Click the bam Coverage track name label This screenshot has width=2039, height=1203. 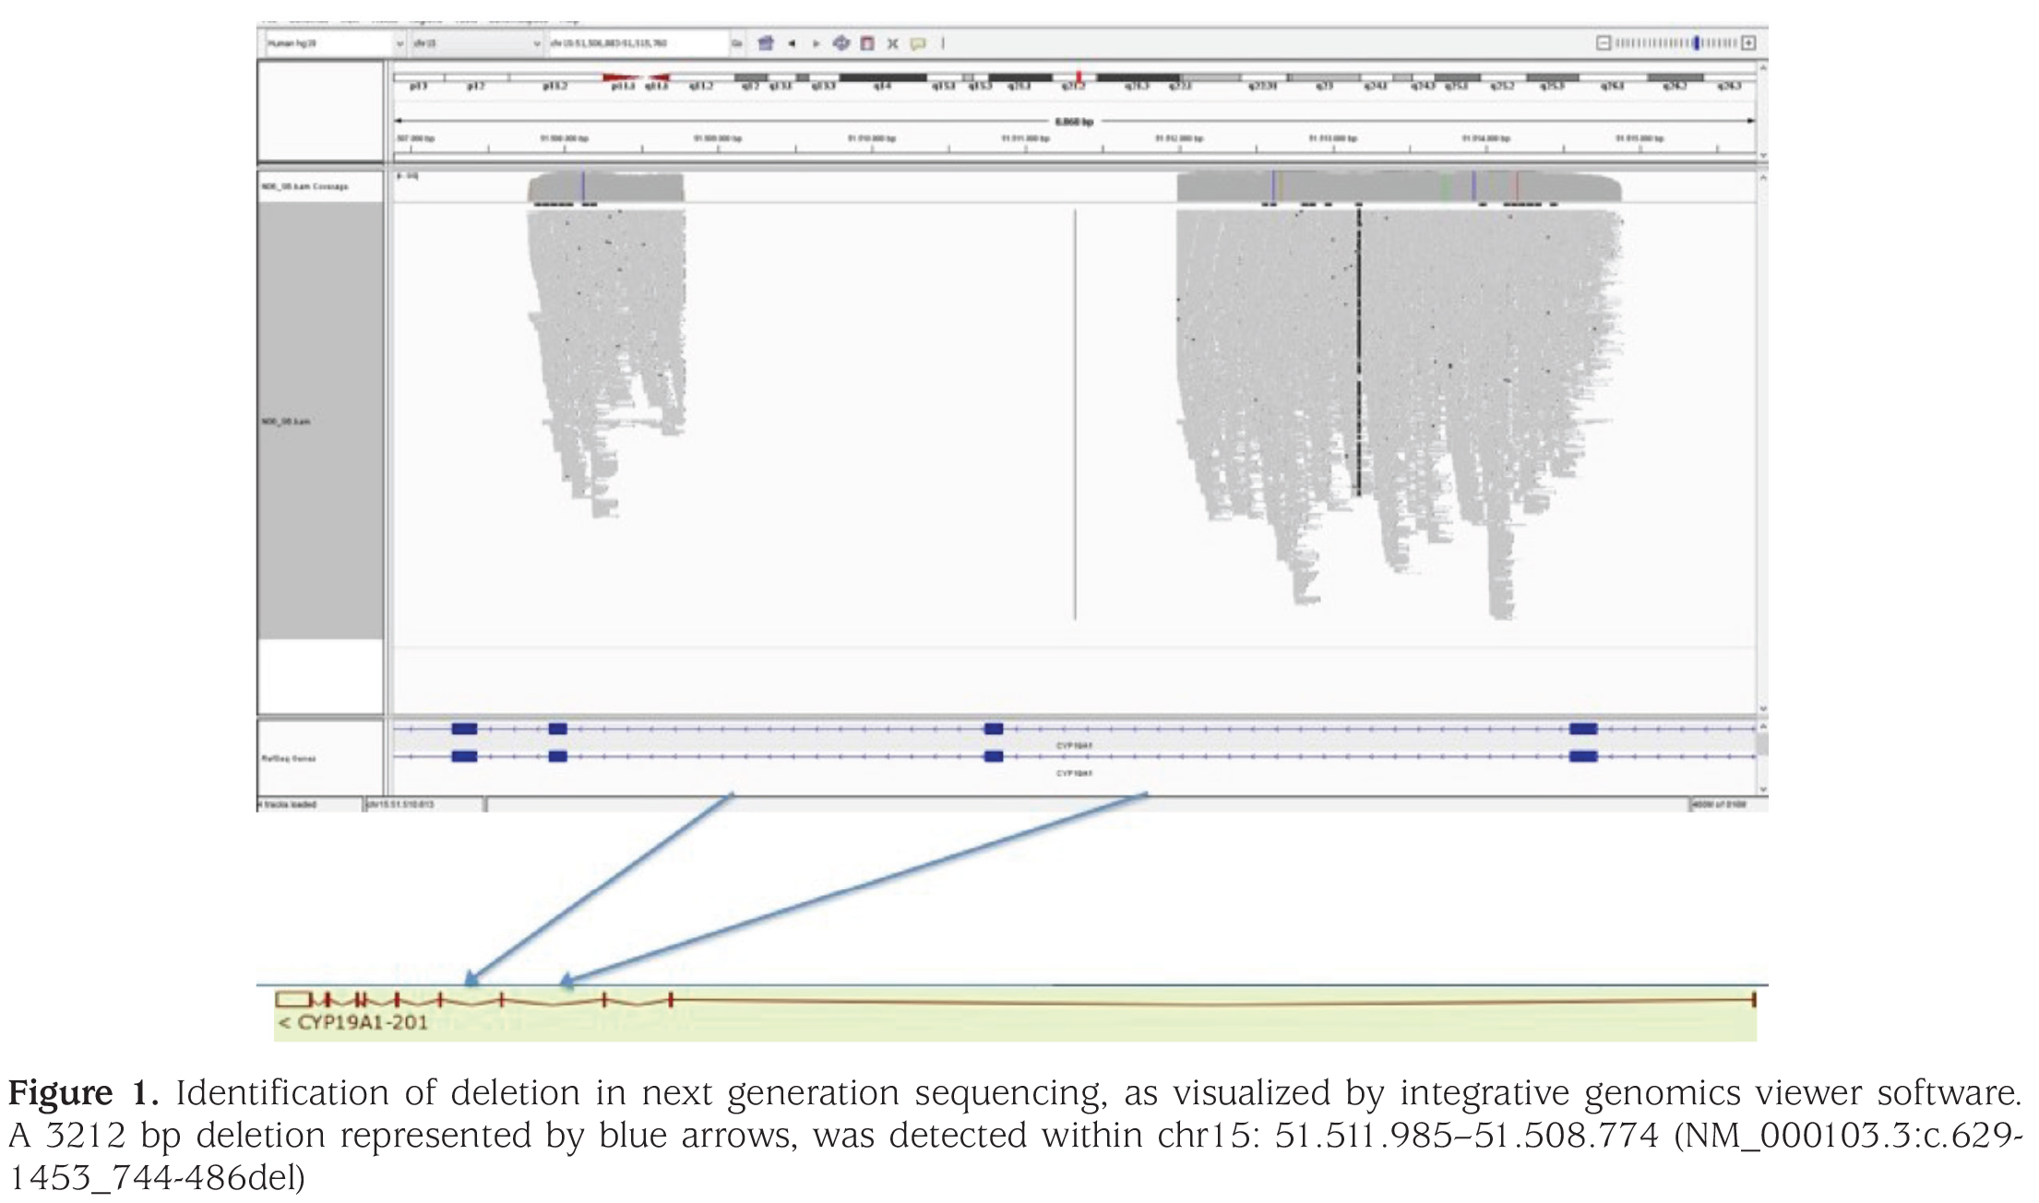tap(304, 186)
